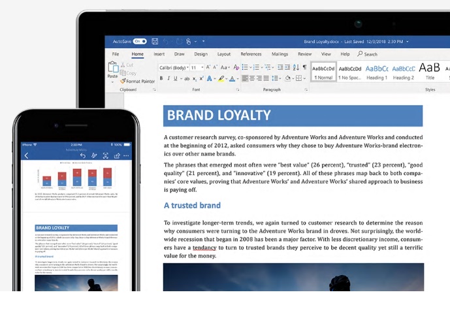This screenshot has width=450, height=318.
Task: Open the Customize Quick Access Toolbar arrow
Action: point(204,41)
